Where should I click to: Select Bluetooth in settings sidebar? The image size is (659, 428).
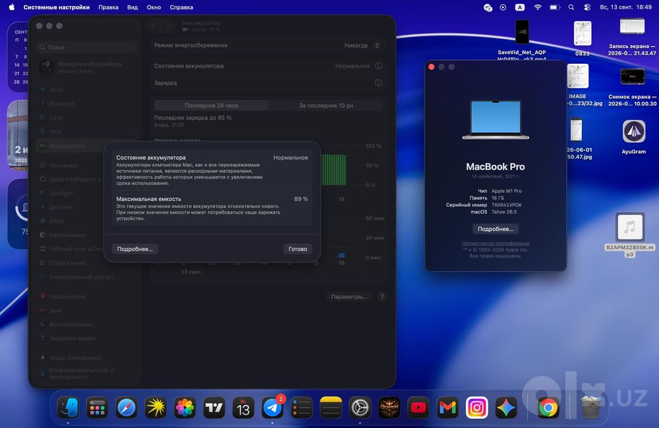tap(86, 104)
